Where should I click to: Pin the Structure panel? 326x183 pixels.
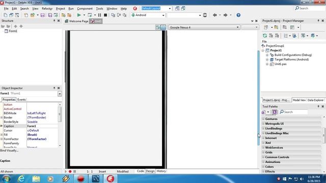pos(55,21)
